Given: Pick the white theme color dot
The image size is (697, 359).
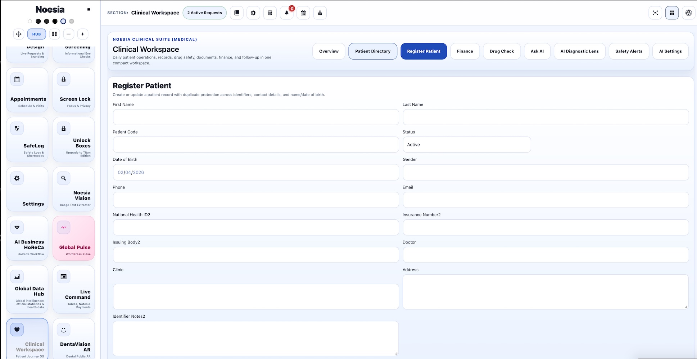Looking at the screenshot, I should 30,21.
